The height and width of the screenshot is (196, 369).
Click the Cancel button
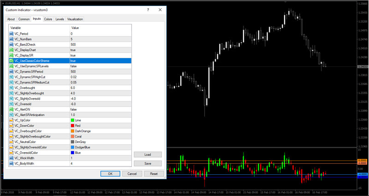[x=132, y=174]
